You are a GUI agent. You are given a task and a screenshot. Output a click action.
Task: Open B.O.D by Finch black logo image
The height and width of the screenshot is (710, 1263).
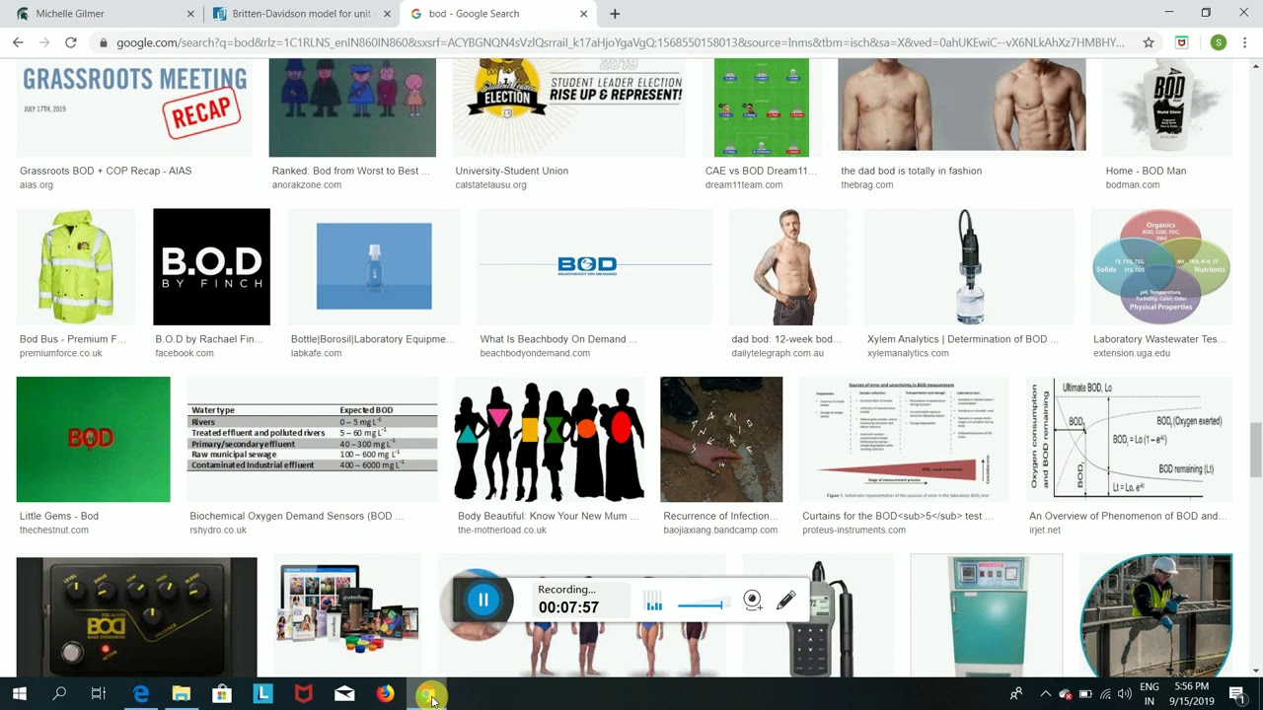point(211,266)
